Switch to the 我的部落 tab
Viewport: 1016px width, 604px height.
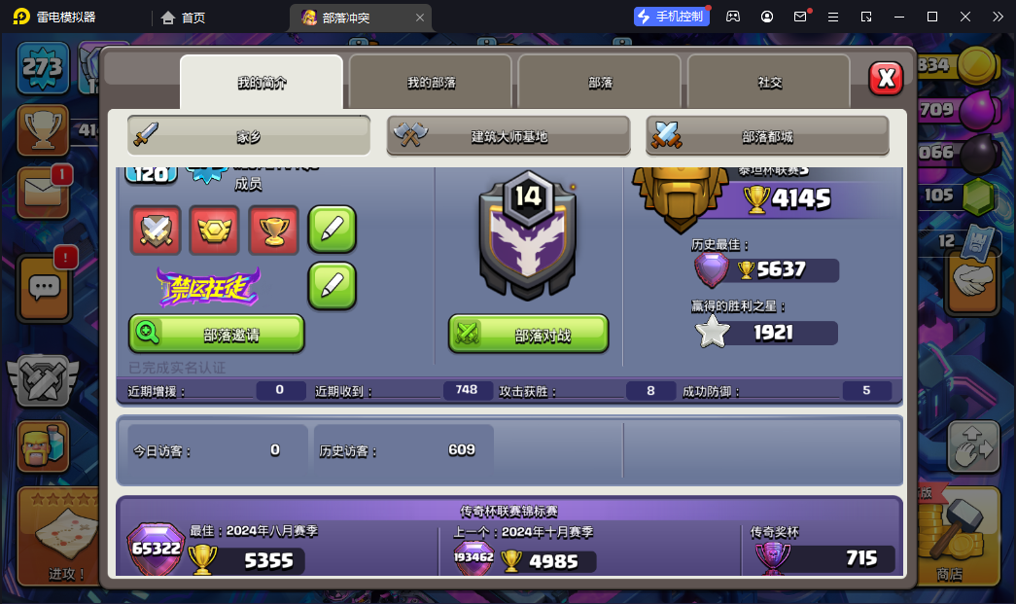(431, 83)
